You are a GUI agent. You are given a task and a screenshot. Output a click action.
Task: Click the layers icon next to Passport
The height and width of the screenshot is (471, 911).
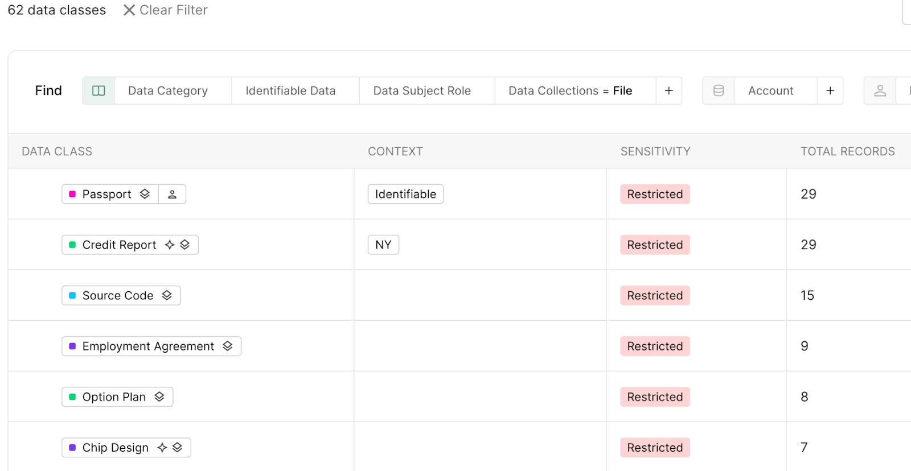click(x=145, y=194)
